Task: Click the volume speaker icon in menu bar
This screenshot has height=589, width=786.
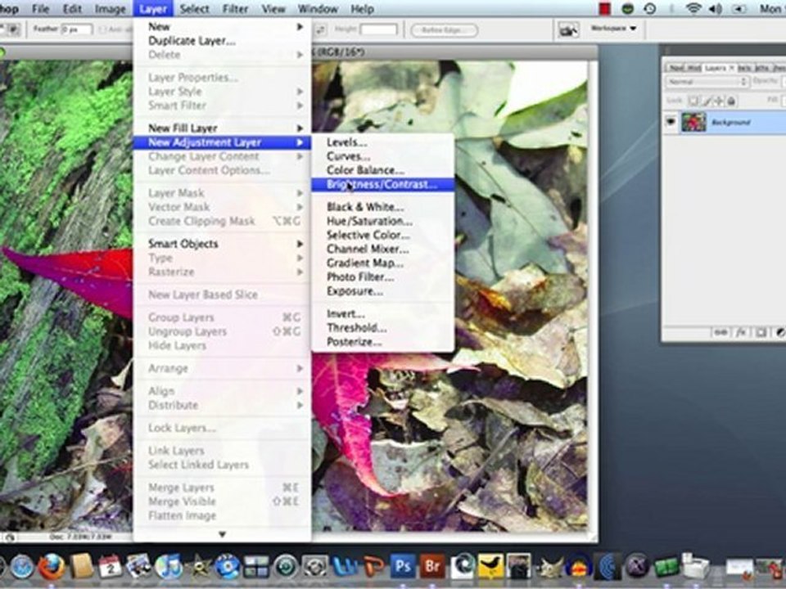Action: click(716, 8)
